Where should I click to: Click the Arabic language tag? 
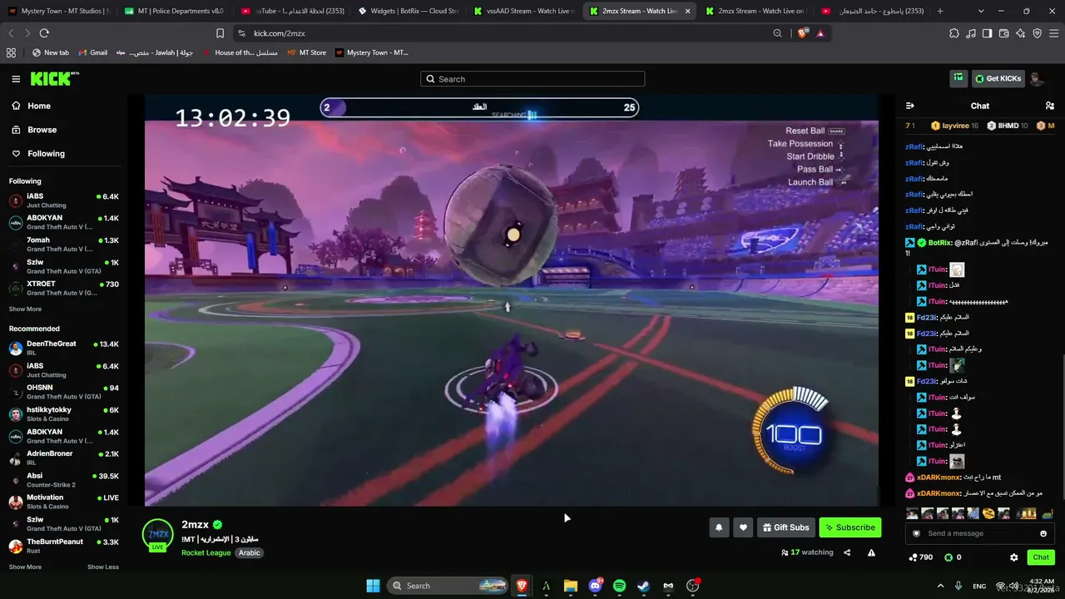coord(250,552)
